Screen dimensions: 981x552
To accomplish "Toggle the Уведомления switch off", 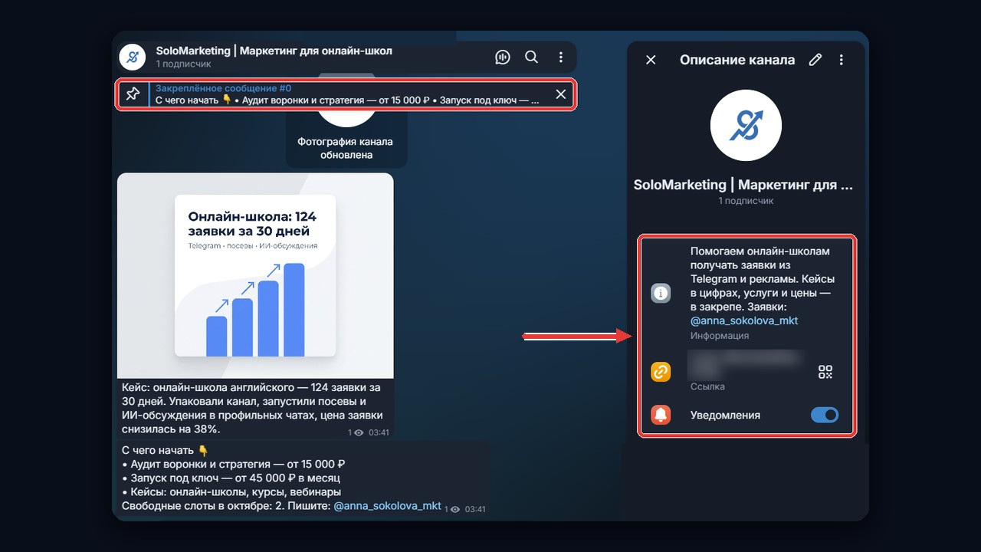I will 825,415.
